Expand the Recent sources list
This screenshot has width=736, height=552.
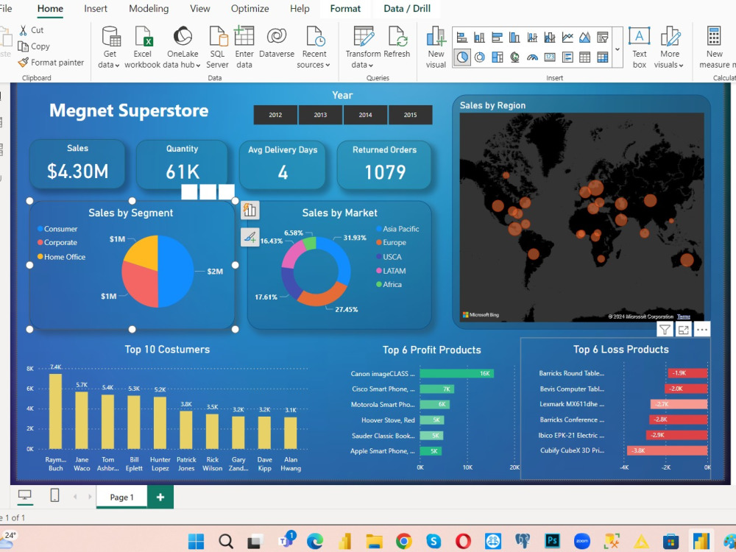point(314,47)
